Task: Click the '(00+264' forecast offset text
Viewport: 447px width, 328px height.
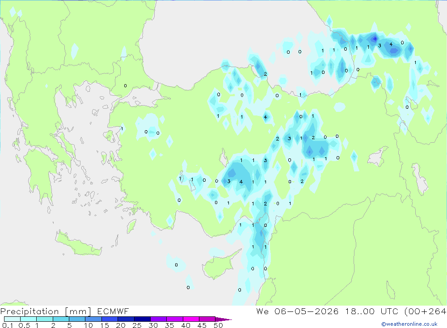Action: point(426,311)
